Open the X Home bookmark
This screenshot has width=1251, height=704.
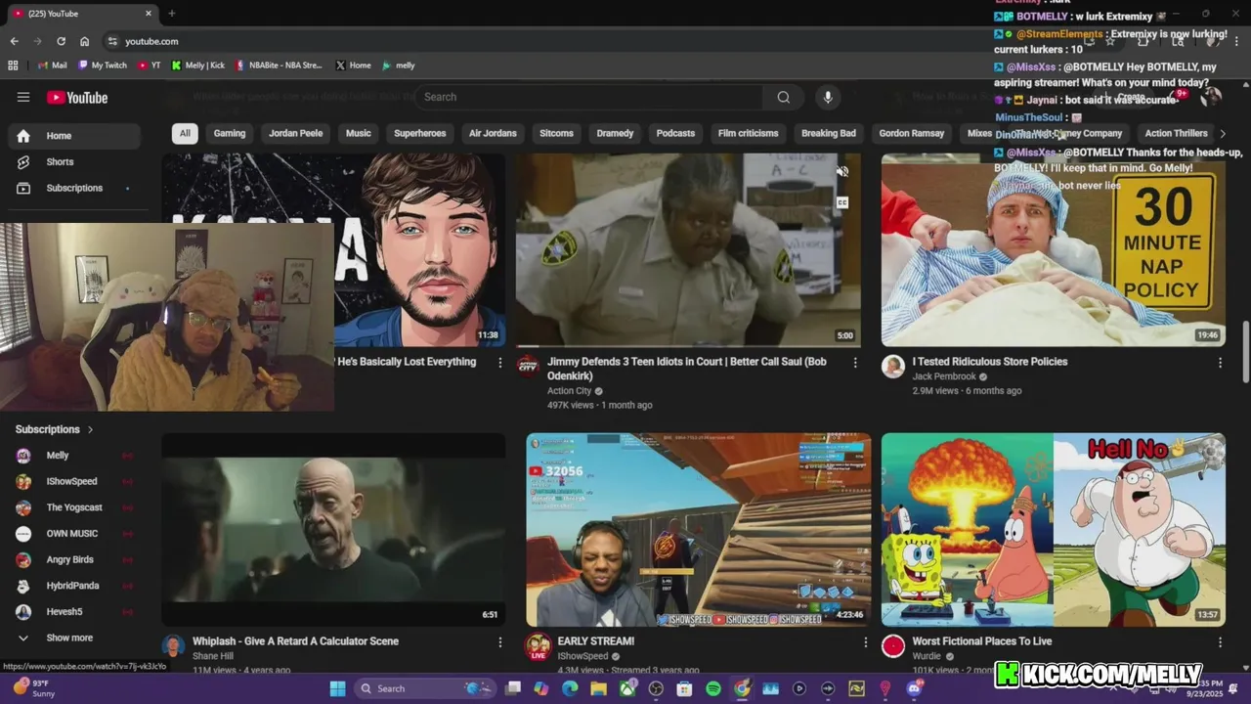tap(353, 66)
